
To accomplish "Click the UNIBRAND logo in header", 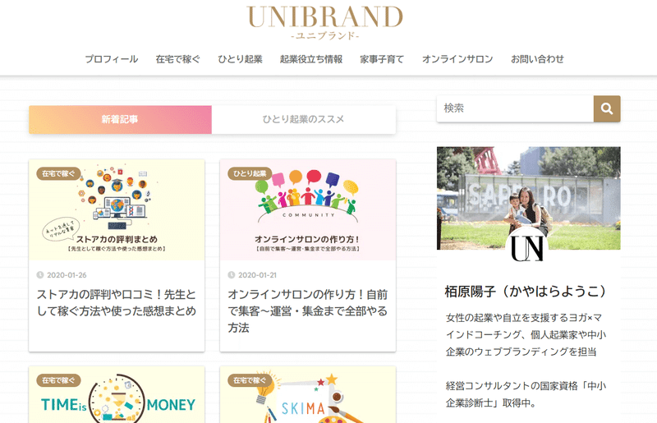I will point(324,23).
